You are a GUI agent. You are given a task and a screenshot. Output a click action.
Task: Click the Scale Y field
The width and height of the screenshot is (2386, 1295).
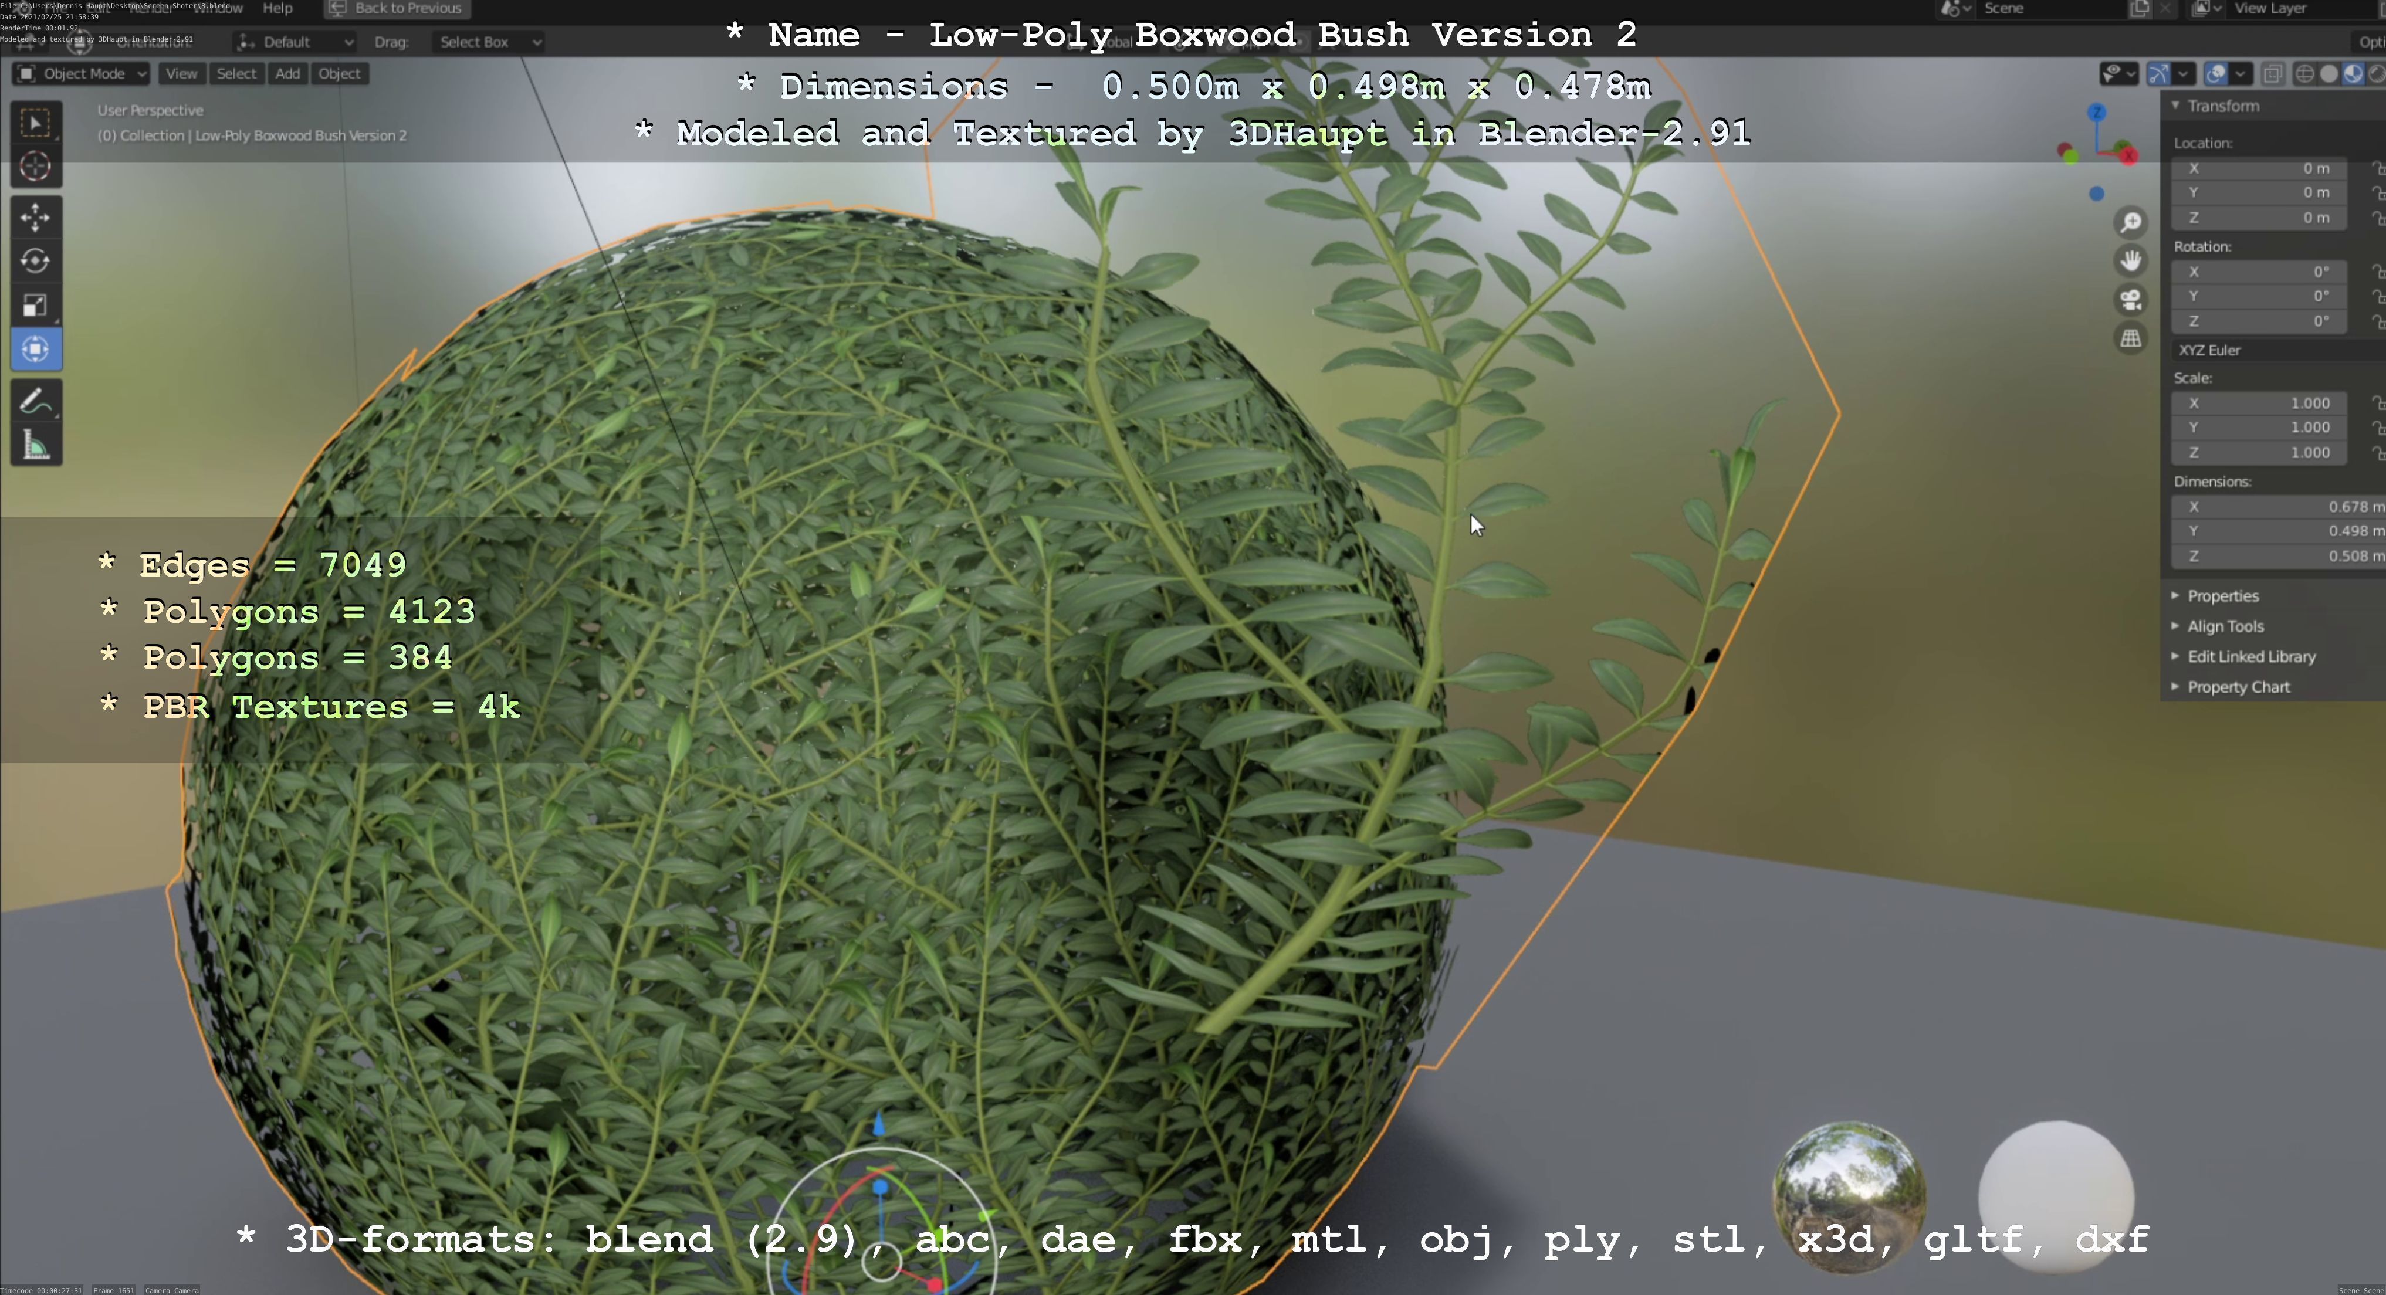tap(2260, 428)
